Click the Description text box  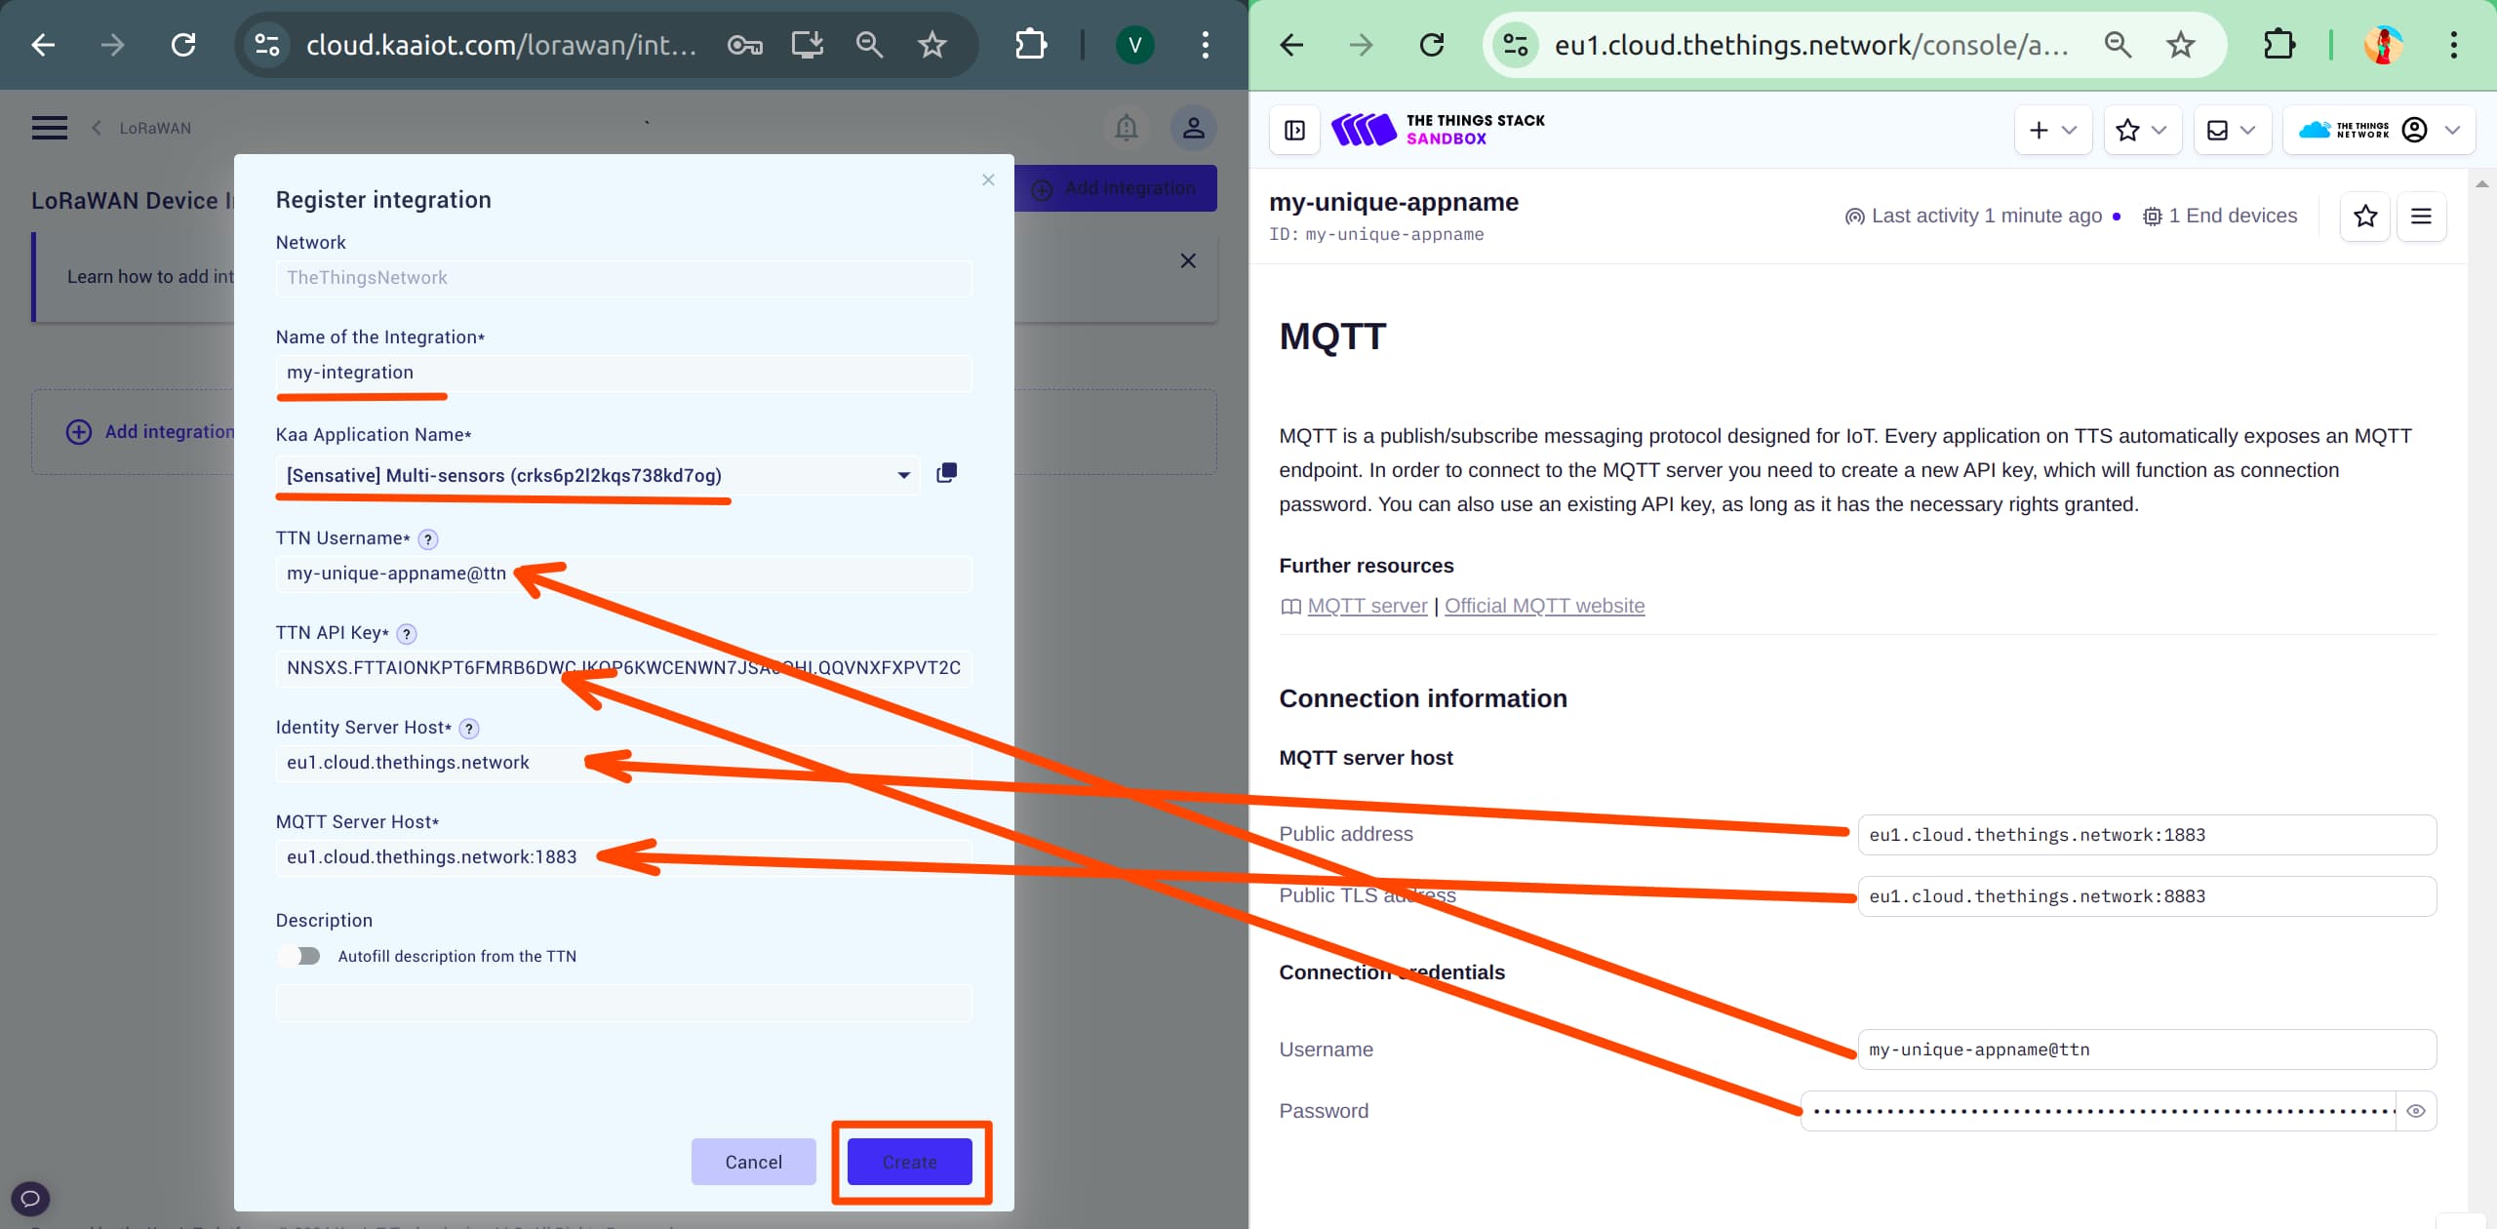click(x=623, y=1003)
